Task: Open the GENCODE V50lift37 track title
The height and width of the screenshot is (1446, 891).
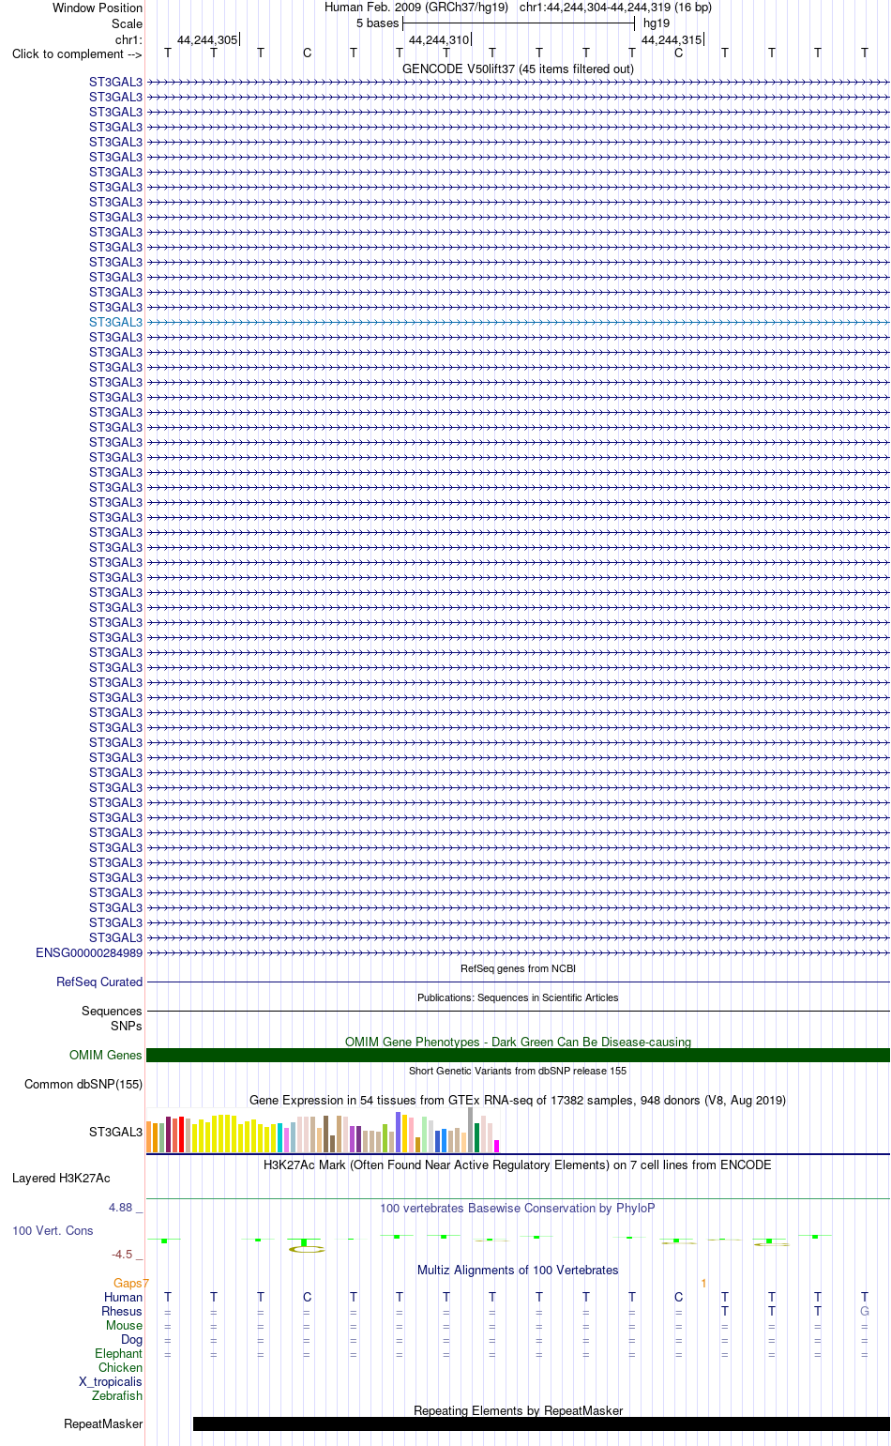Action: [x=518, y=68]
